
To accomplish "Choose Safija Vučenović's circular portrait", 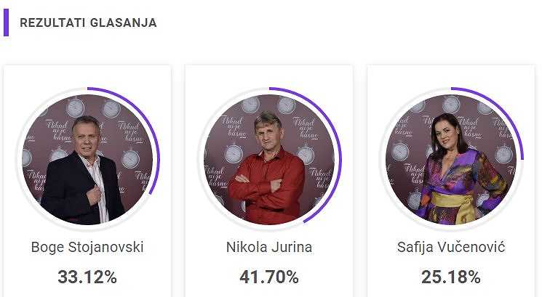I will click(451, 160).
